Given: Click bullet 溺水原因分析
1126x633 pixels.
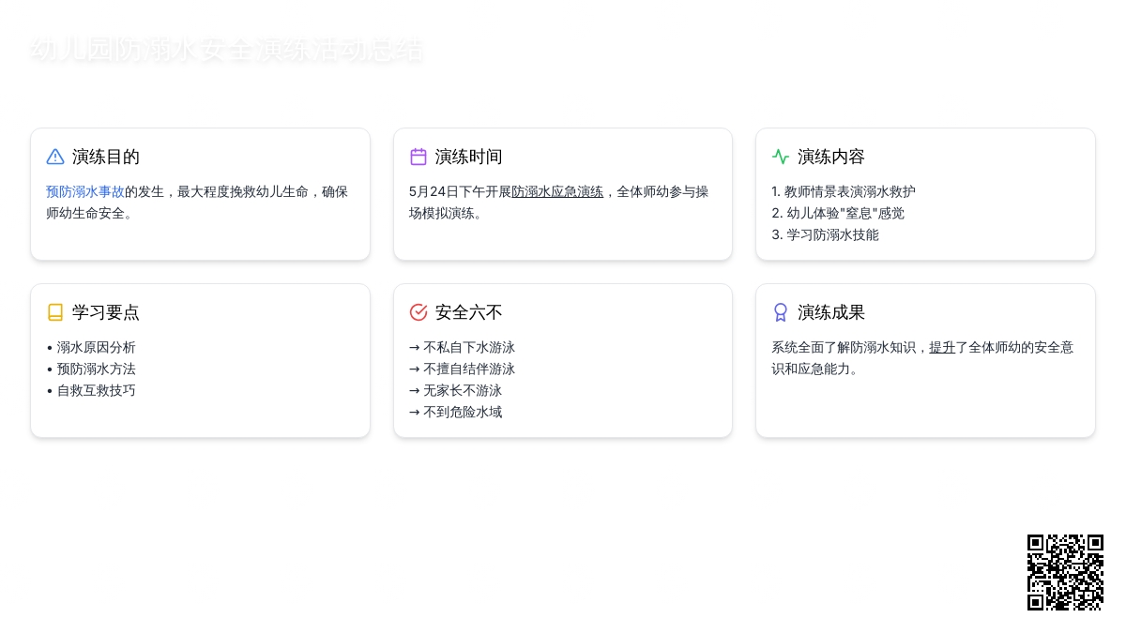Looking at the screenshot, I should [91, 347].
